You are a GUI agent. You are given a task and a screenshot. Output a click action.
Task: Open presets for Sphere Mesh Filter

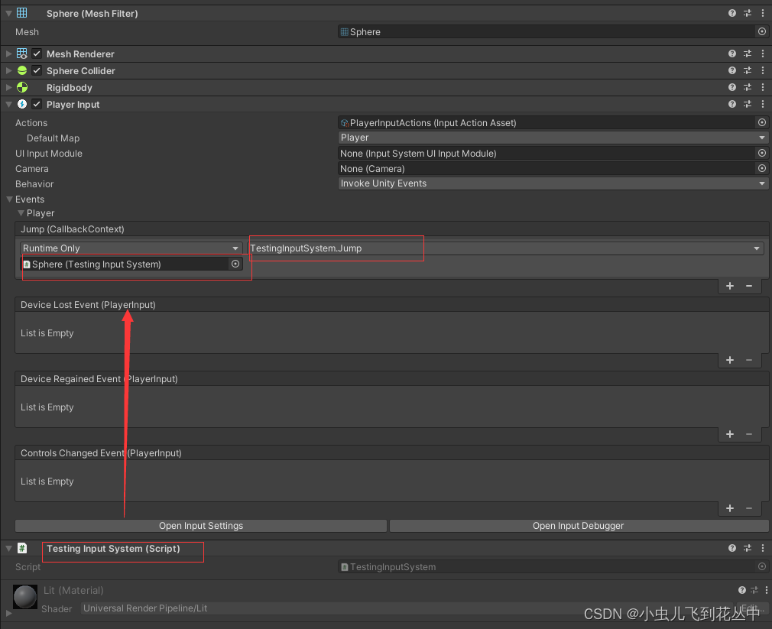pyautogui.click(x=748, y=13)
